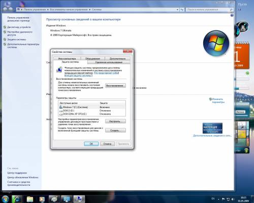The width and height of the screenshot is (254, 203).
Task: Click Все элементы панели управления breadcrumb
Action: (x=69, y=10)
